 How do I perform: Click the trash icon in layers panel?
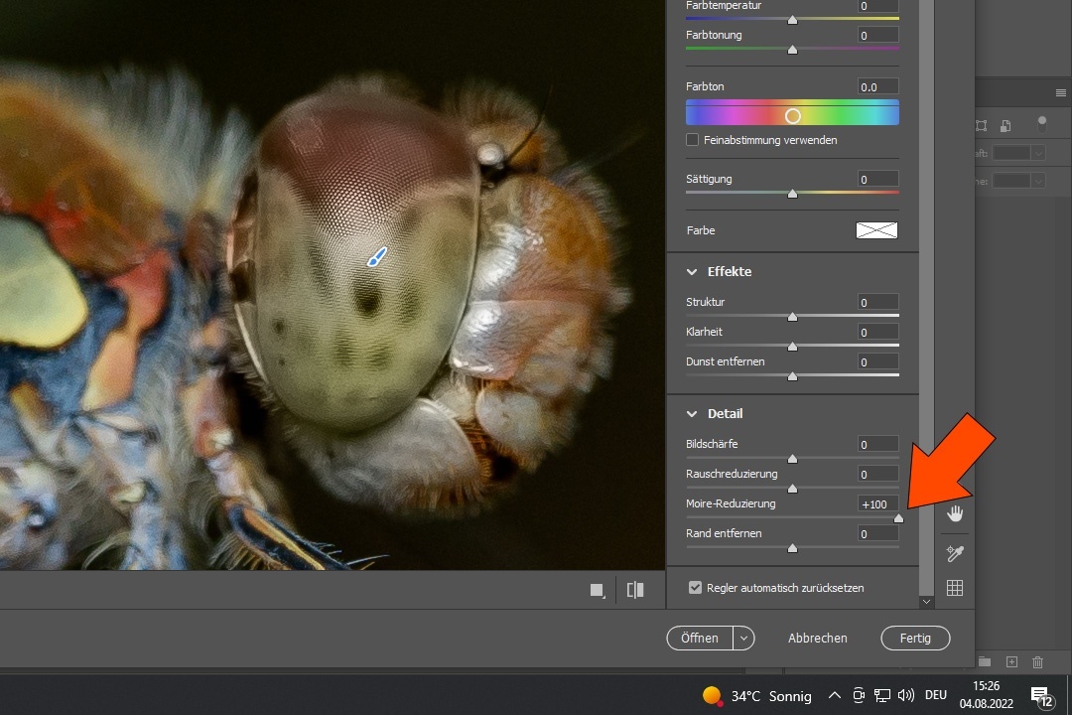tap(1037, 661)
